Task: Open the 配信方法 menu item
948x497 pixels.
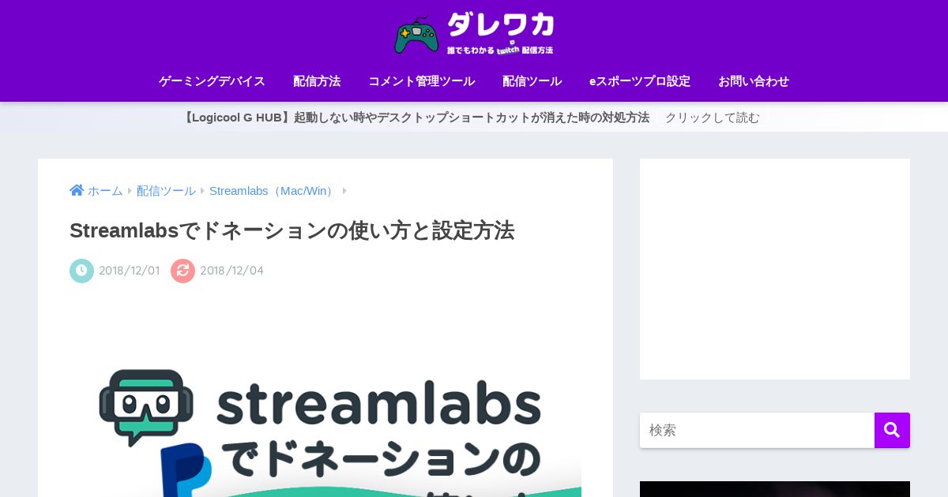Action: [317, 81]
